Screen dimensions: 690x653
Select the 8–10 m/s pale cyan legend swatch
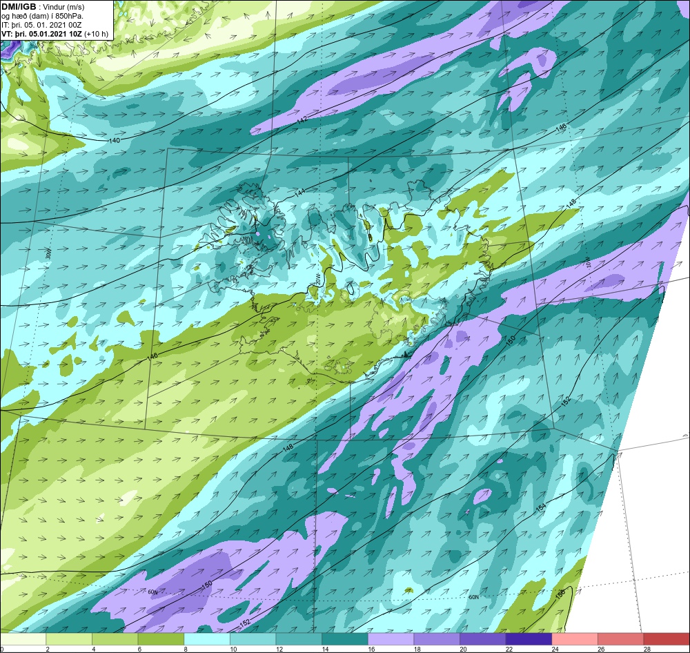point(207,639)
